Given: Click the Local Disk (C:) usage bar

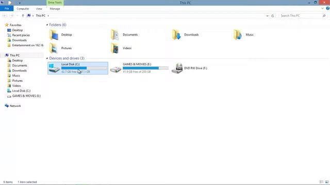Looking at the screenshot, I should [84, 68].
